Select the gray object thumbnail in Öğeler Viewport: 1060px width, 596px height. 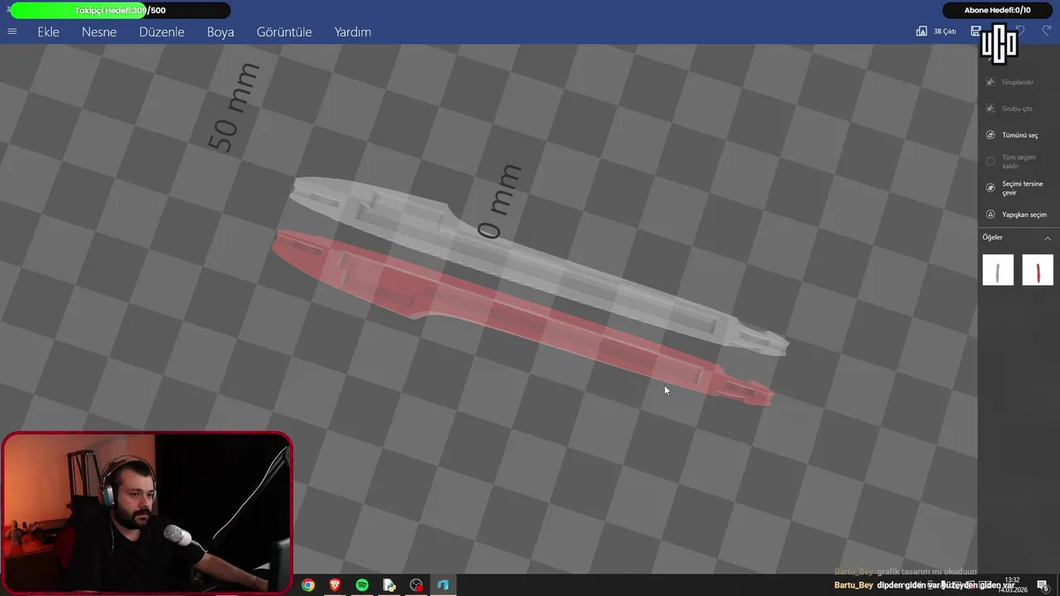(998, 270)
